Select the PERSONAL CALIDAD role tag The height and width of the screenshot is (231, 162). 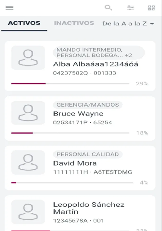(x=88, y=154)
